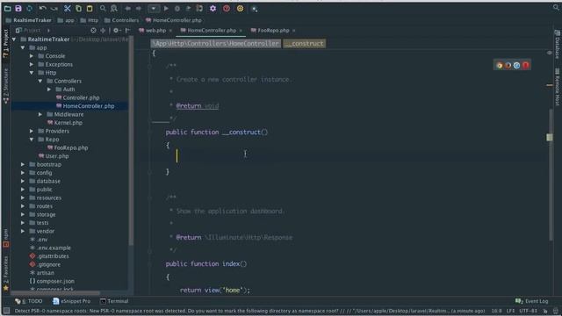
Task: Click the red circular toolbar icon
Action: click(x=227, y=8)
